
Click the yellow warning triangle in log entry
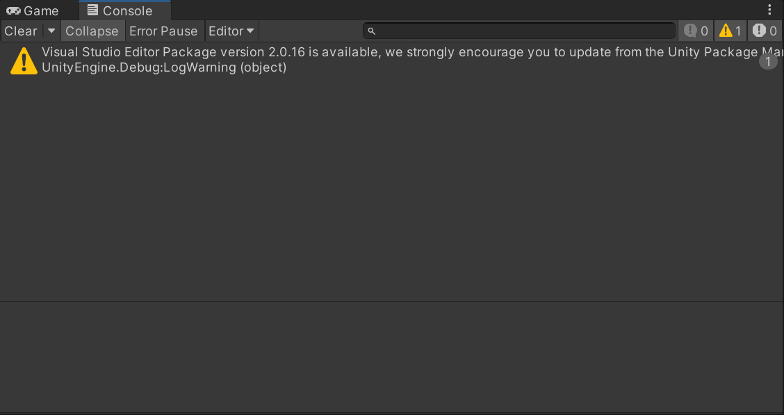pos(24,60)
